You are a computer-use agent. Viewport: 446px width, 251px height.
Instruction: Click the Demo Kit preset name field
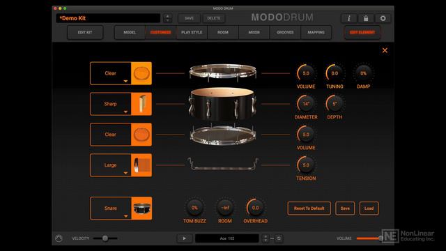coord(108,18)
